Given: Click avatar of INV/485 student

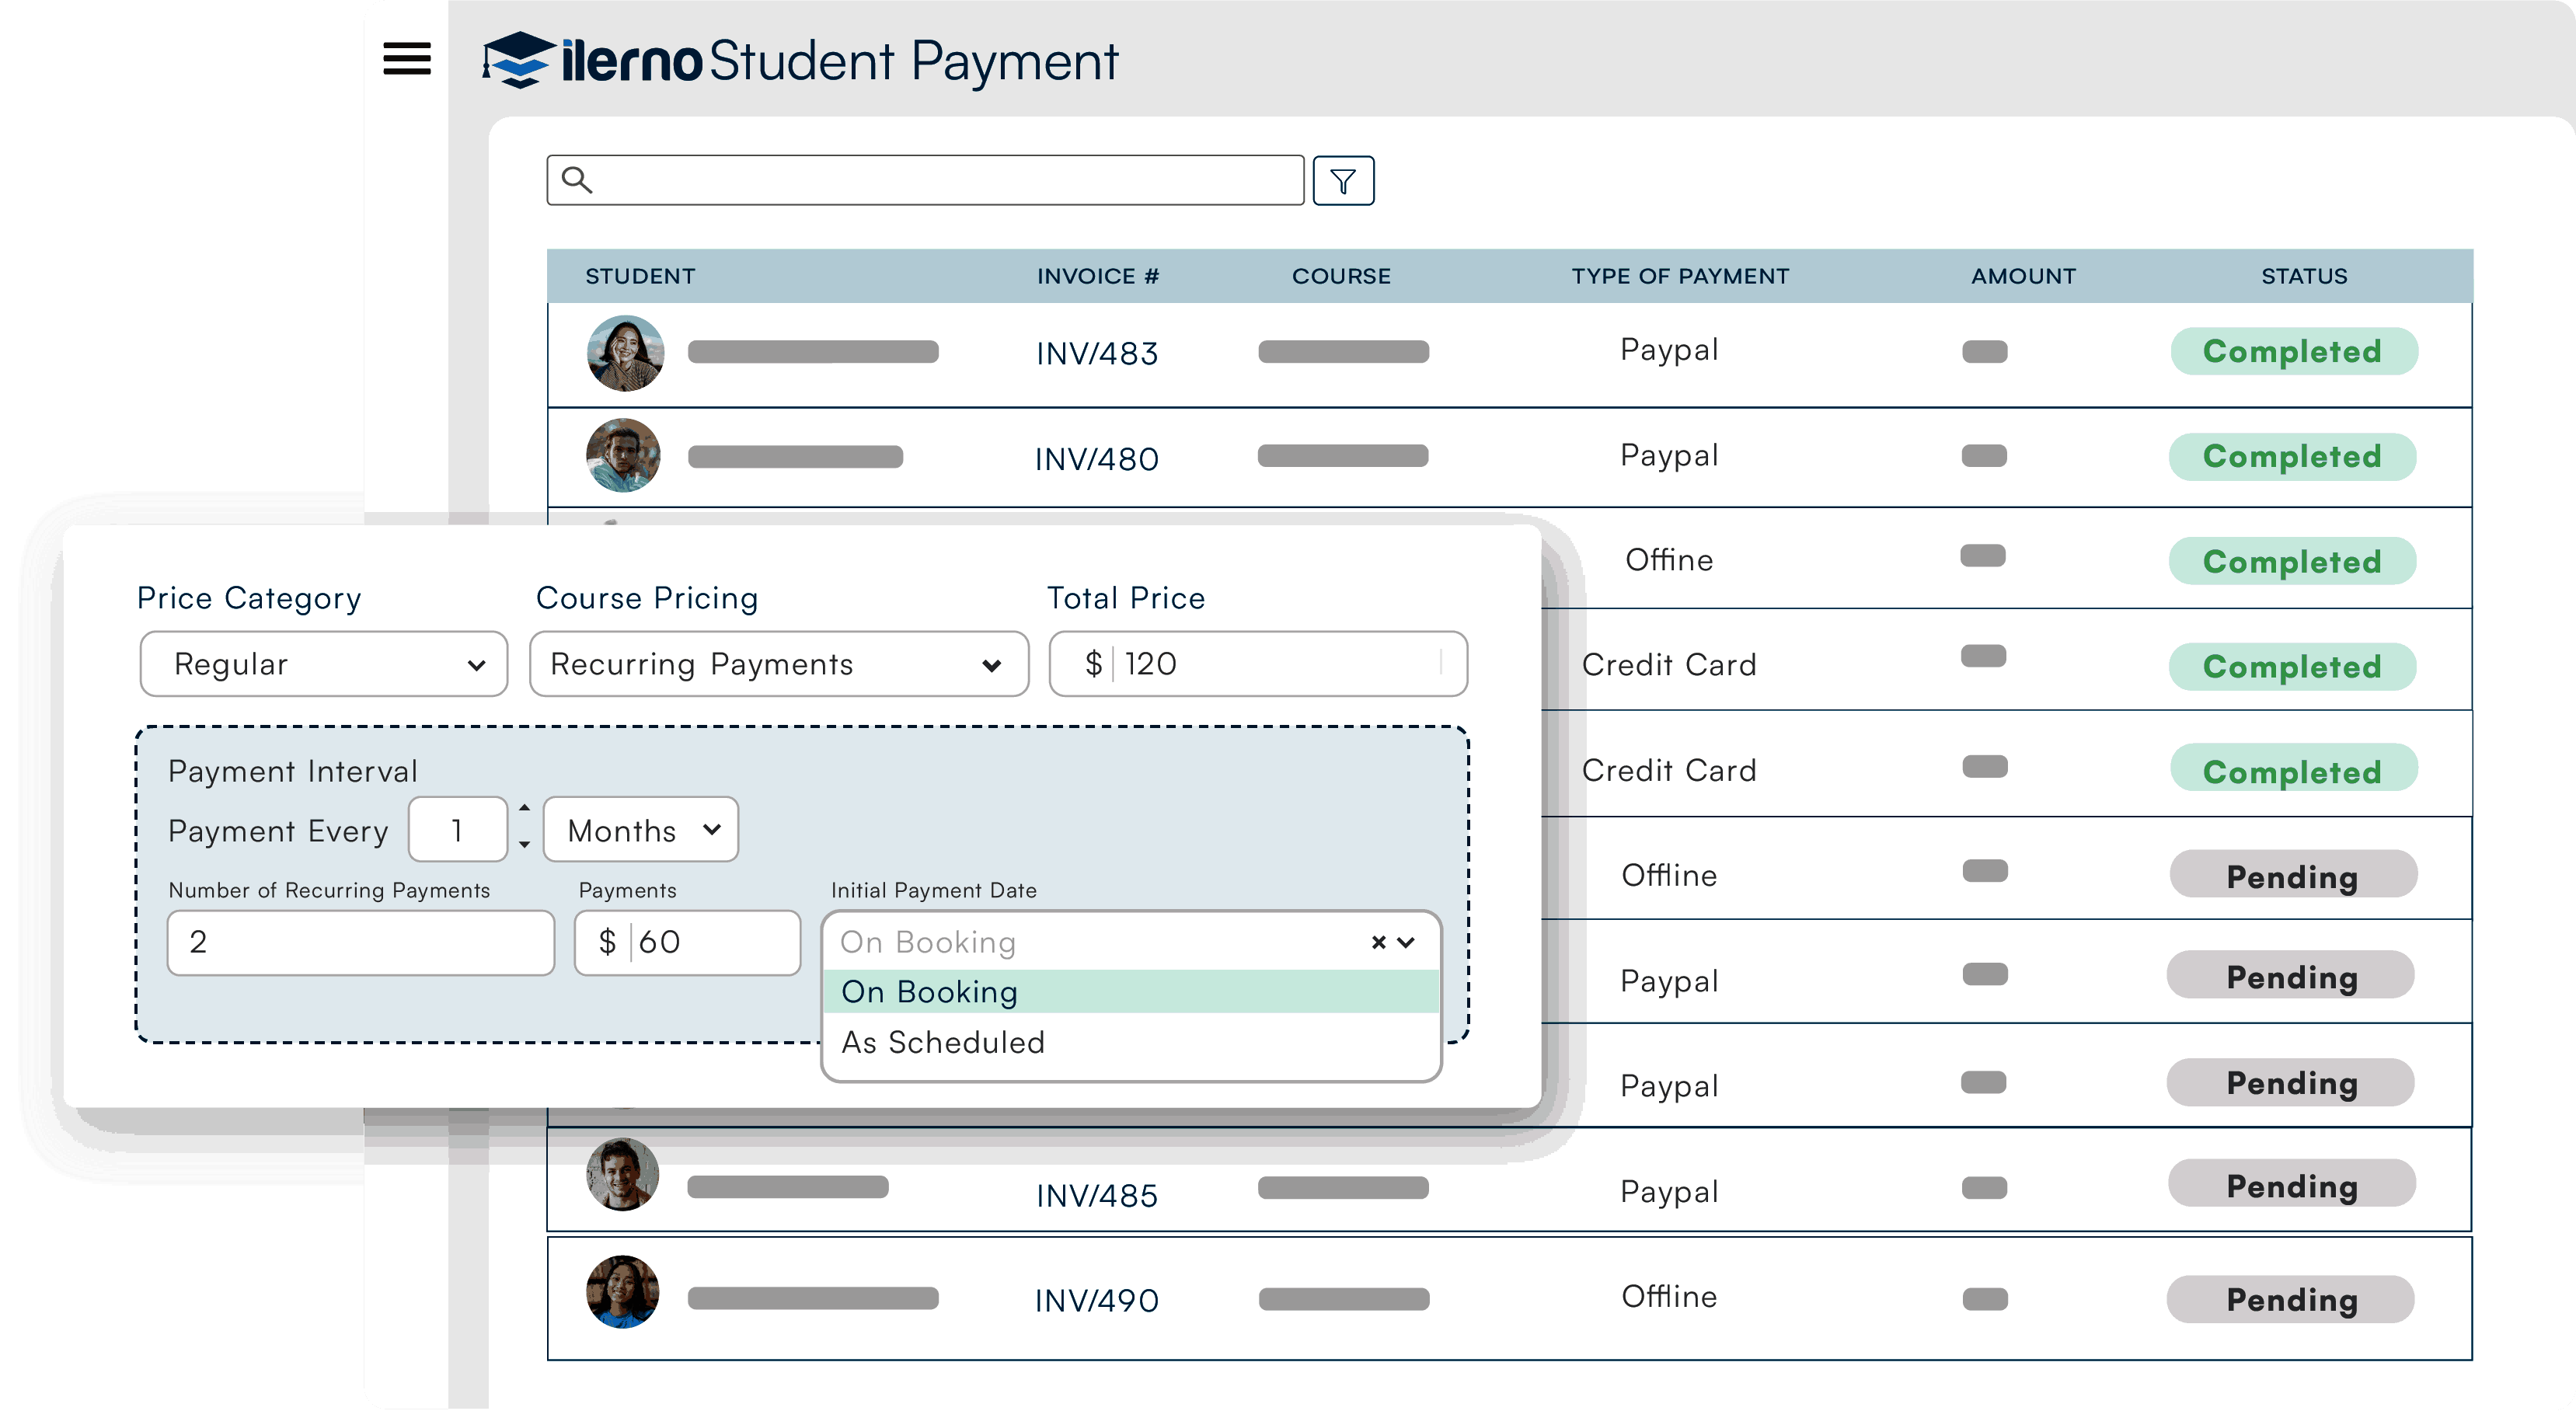Looking at the screenshot, I should tap(623, 1175).
